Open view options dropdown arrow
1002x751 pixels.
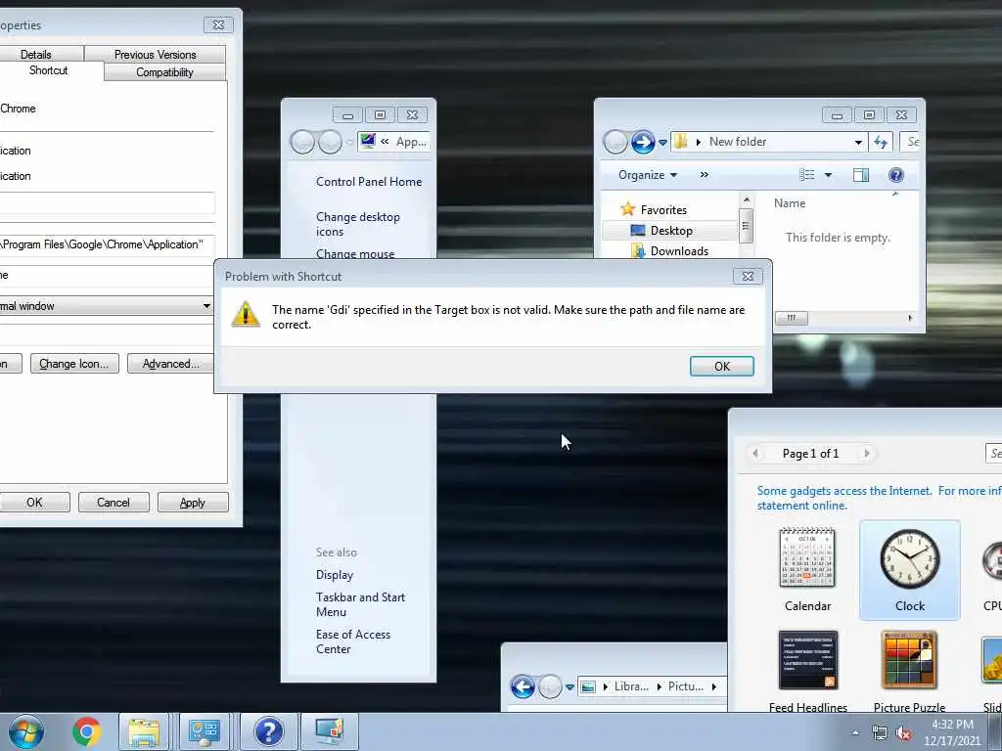coord(828,175)
